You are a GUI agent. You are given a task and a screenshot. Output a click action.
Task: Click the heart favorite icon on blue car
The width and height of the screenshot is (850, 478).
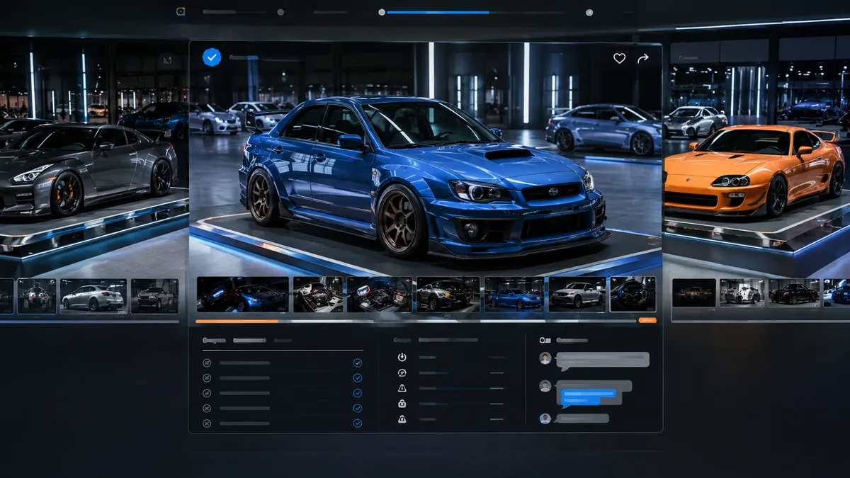(x=619, y=59)
